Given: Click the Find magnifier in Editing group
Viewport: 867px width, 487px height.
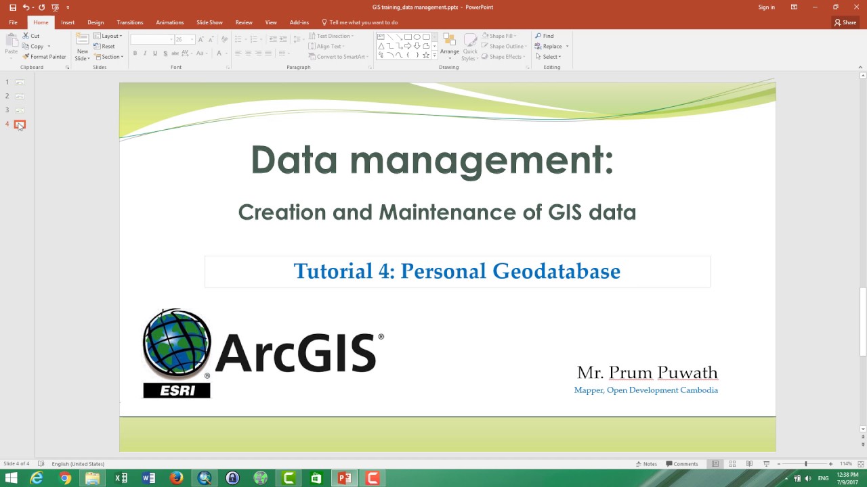Looking at the screenshot, I should tap(538, 36).
